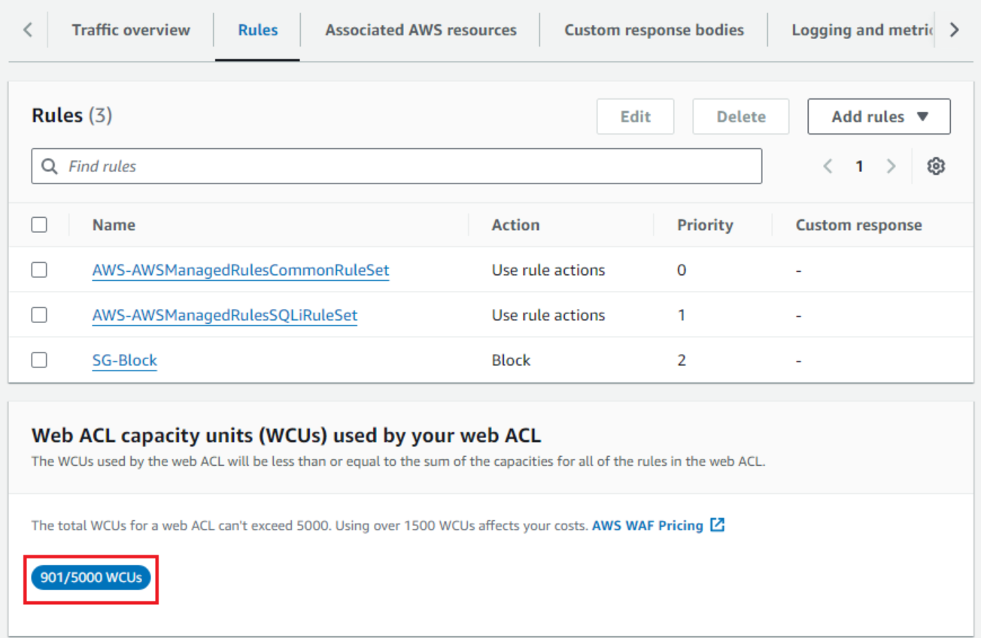Click the Block action in SG-Block row
Image resolution: width=981 pixels, height=638 pixels.
tap(511, 360)
